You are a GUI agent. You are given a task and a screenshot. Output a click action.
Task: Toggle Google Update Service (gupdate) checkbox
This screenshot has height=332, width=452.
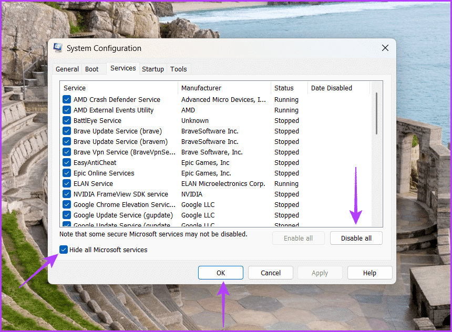(67, 215)
